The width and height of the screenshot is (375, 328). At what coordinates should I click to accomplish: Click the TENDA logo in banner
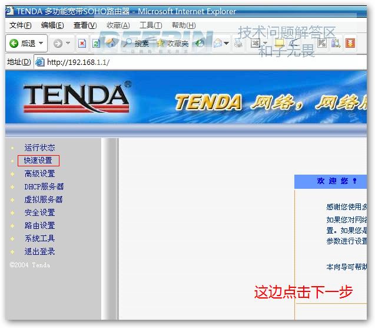pos(77,97)
